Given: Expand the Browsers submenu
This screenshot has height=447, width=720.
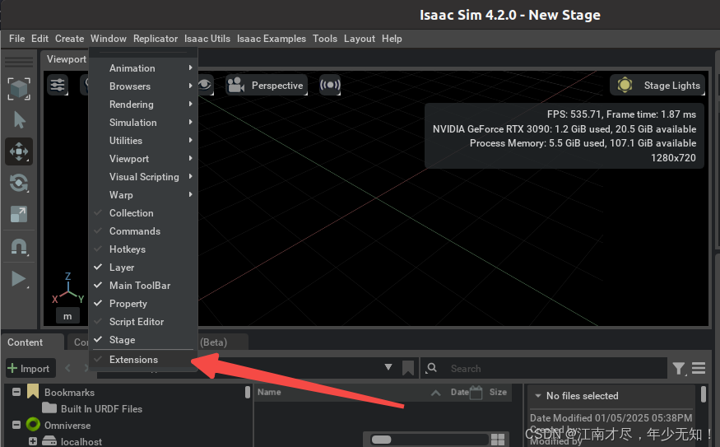Looking at the screenshot, I should pos(143,86).
